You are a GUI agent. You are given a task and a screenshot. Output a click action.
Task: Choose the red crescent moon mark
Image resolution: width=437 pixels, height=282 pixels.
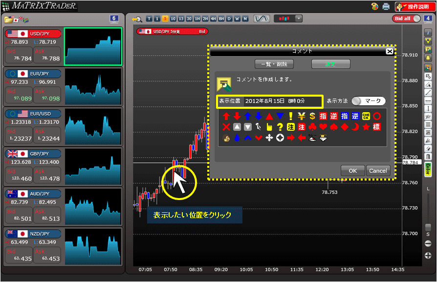(355, 127)
